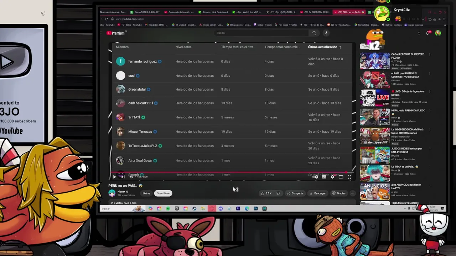Dislike the PERU es un PAIS video

pyautogui.click(x=278, y=193)
